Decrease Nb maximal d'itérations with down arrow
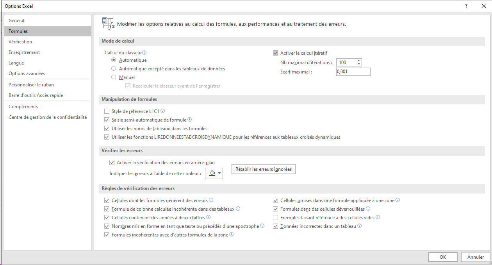492x265 pixels. [x=359, y=64]
